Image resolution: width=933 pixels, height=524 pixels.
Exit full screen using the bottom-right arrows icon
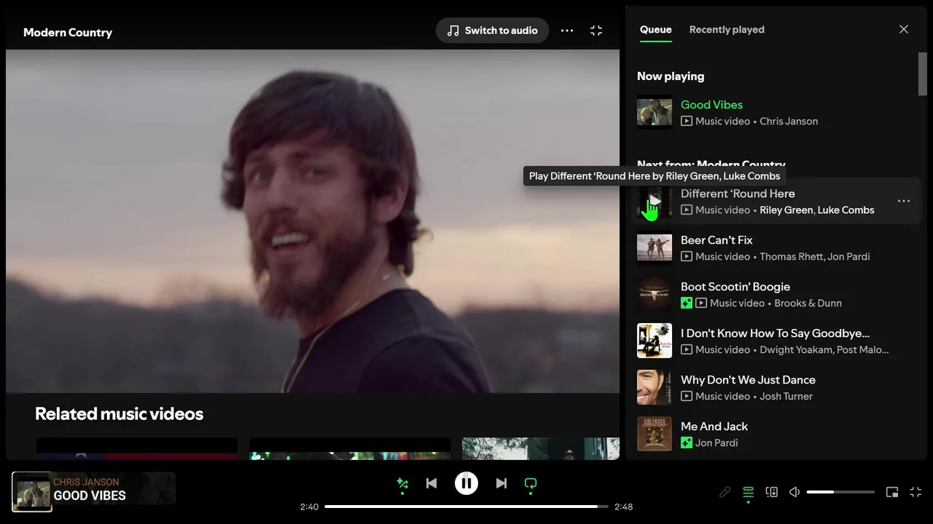916,492
